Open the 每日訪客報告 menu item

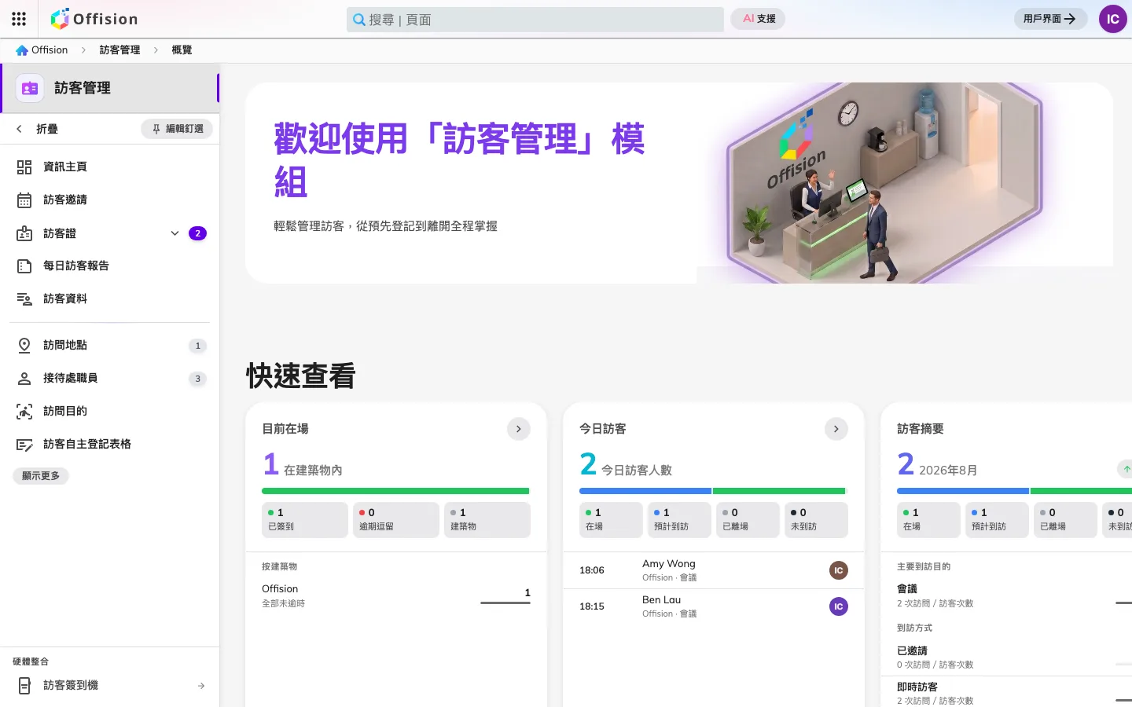point(110,266)
